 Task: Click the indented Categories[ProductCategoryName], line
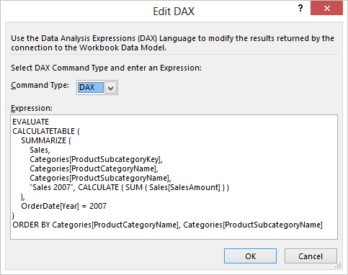tap(94, 168)
